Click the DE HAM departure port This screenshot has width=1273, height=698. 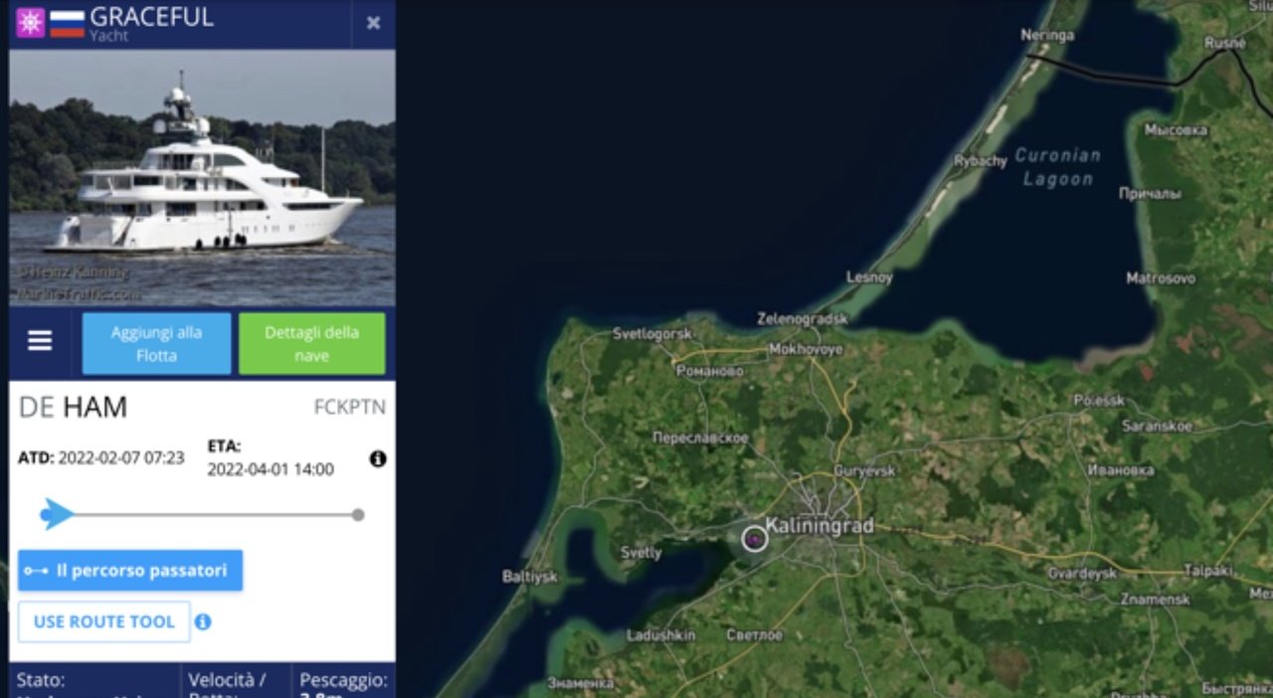pos(73,407)
